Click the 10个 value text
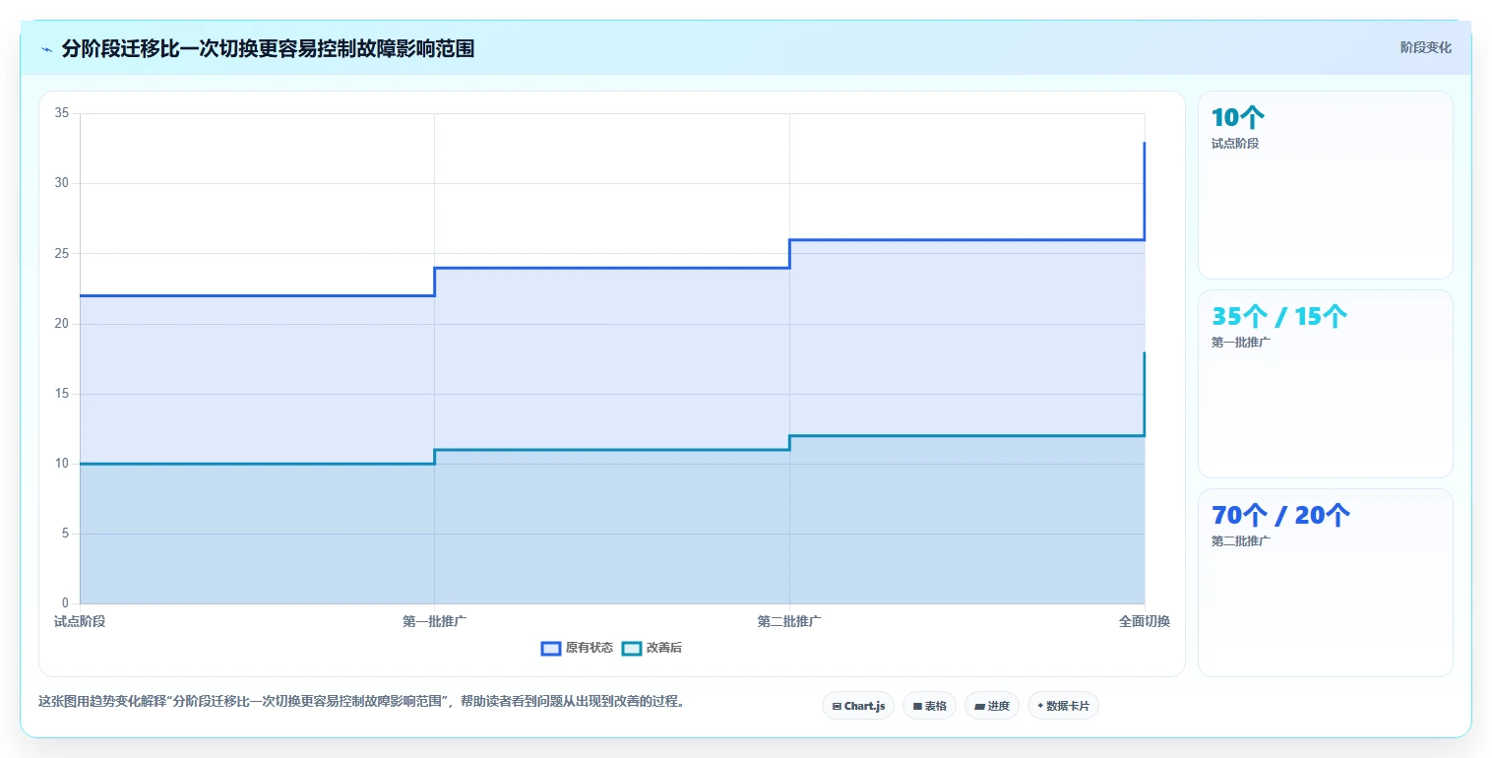The image size is (1492, 758). (x=1238, y=117)
